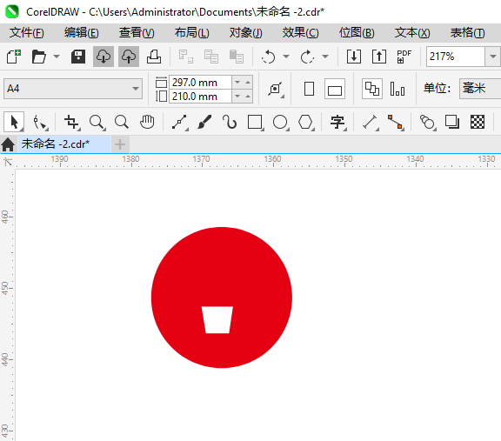Open the 编辑(E) menu
The height and width of the screenshot is (441, 501).
coord(82,32)
